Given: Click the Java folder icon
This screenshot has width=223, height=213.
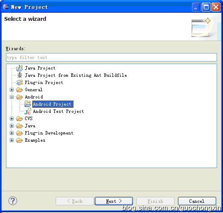Looking at the screenshot, I should pyautogui.click(x=20, y=126).
